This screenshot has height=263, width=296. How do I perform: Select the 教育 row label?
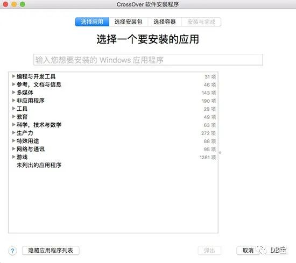(x=22, y=117)
